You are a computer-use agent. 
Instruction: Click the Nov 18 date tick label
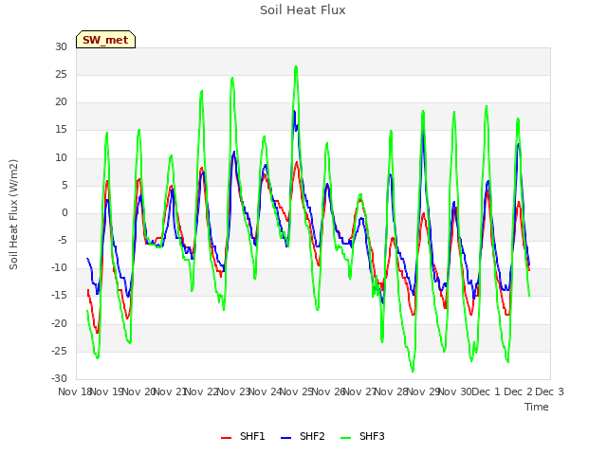[74, 391]
